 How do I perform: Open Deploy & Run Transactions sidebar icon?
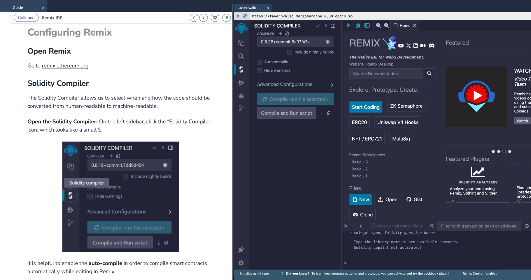(241, 83)
